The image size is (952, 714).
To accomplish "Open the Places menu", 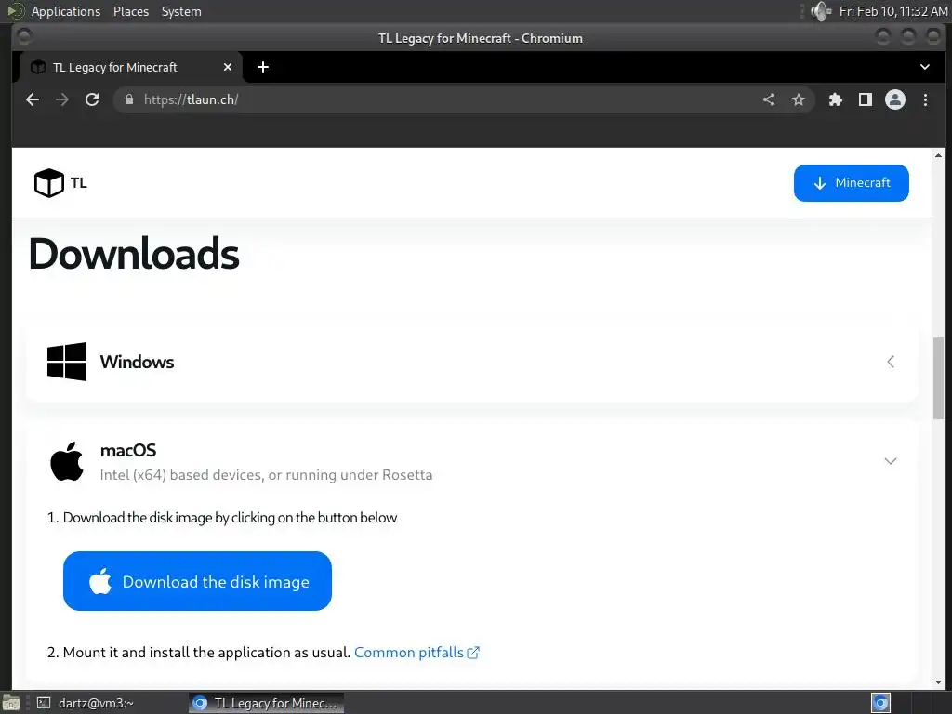I will pos(131,11).
